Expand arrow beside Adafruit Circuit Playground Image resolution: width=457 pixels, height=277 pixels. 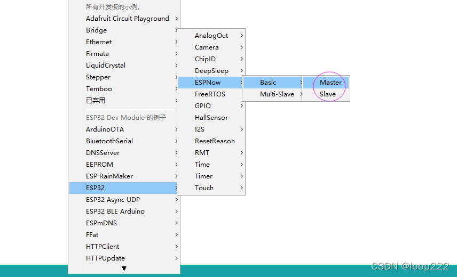tap(176, 19)
